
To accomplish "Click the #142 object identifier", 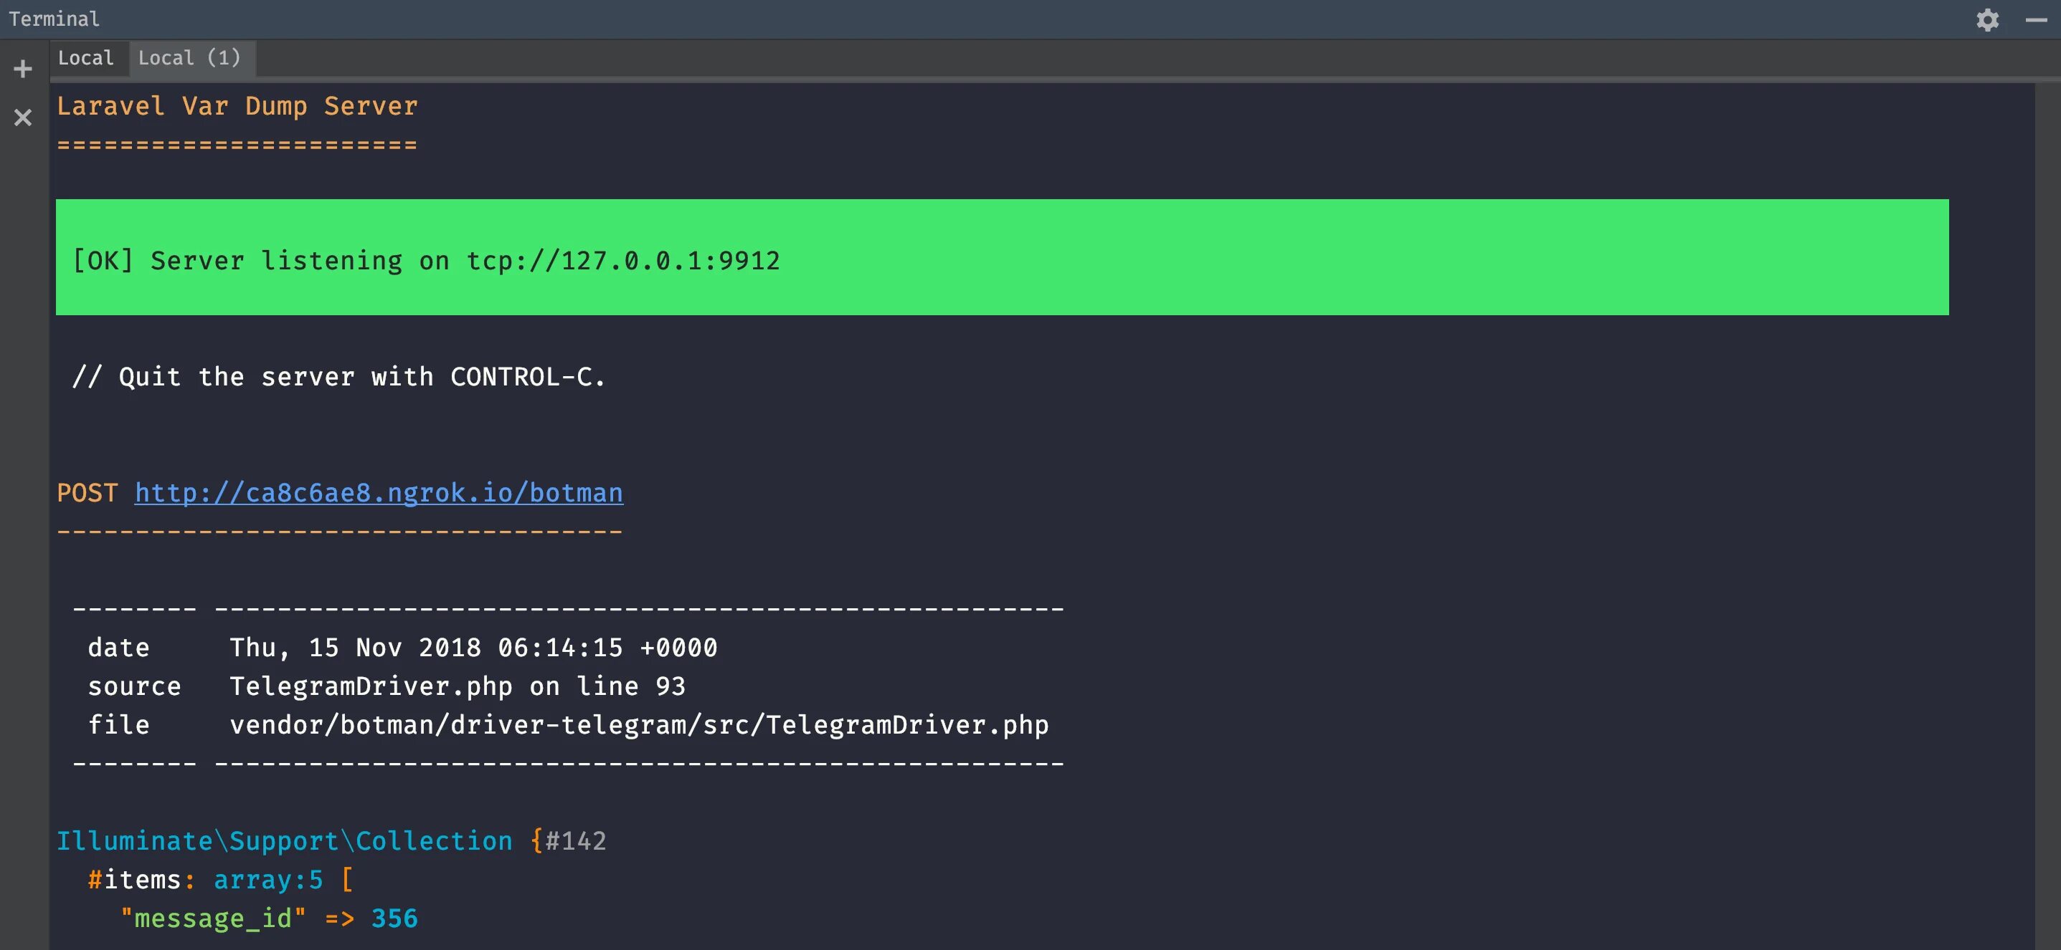I will [576, 841].
